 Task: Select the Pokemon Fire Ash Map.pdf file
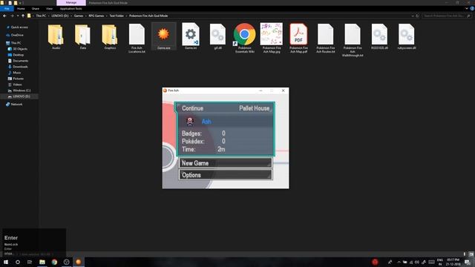(298, 38)
